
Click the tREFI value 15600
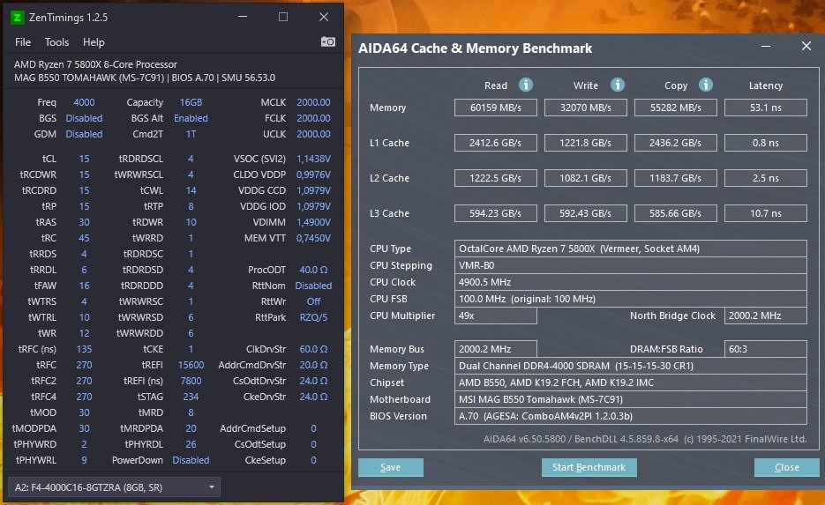point(191,365)
